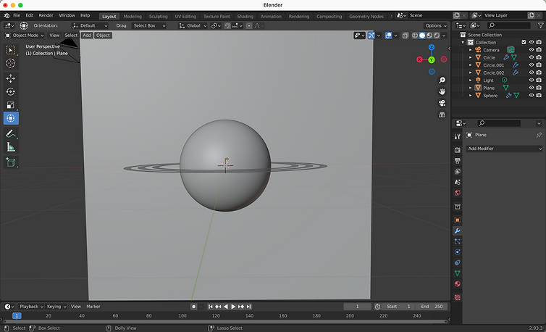Open the Drag Select Box dropdown

pyautogui.click(x=149, y=25)
